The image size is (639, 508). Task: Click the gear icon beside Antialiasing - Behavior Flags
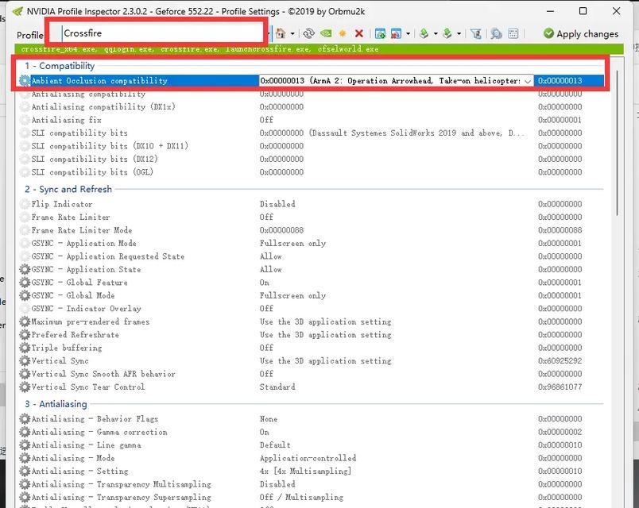pos(25,419)
